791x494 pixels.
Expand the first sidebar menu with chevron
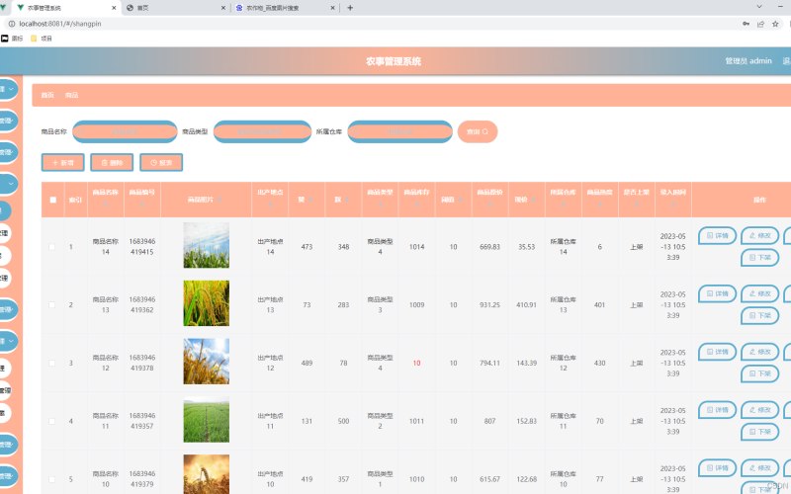coord(9,89)
